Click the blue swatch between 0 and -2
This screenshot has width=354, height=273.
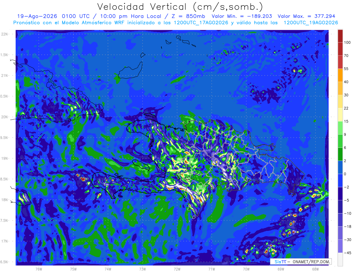point(340,180)
